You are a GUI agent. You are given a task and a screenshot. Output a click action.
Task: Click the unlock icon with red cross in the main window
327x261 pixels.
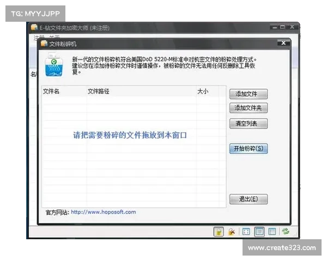click(232, 232)
